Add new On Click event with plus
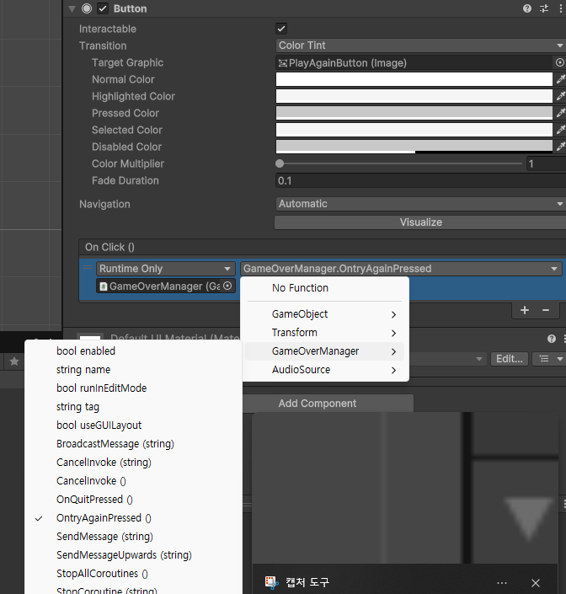This screenshot has width=566, height=594. click(525, 310)
